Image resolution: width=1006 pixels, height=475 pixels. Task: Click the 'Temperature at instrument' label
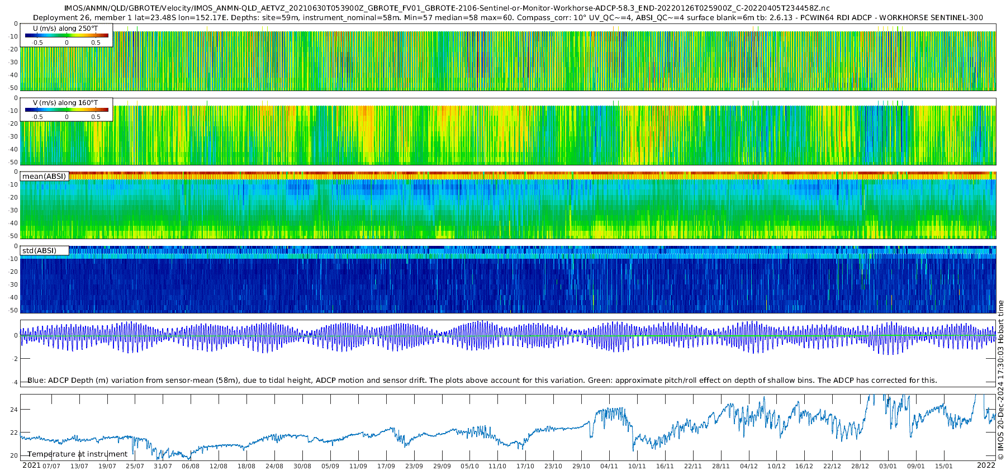point(78,454)
